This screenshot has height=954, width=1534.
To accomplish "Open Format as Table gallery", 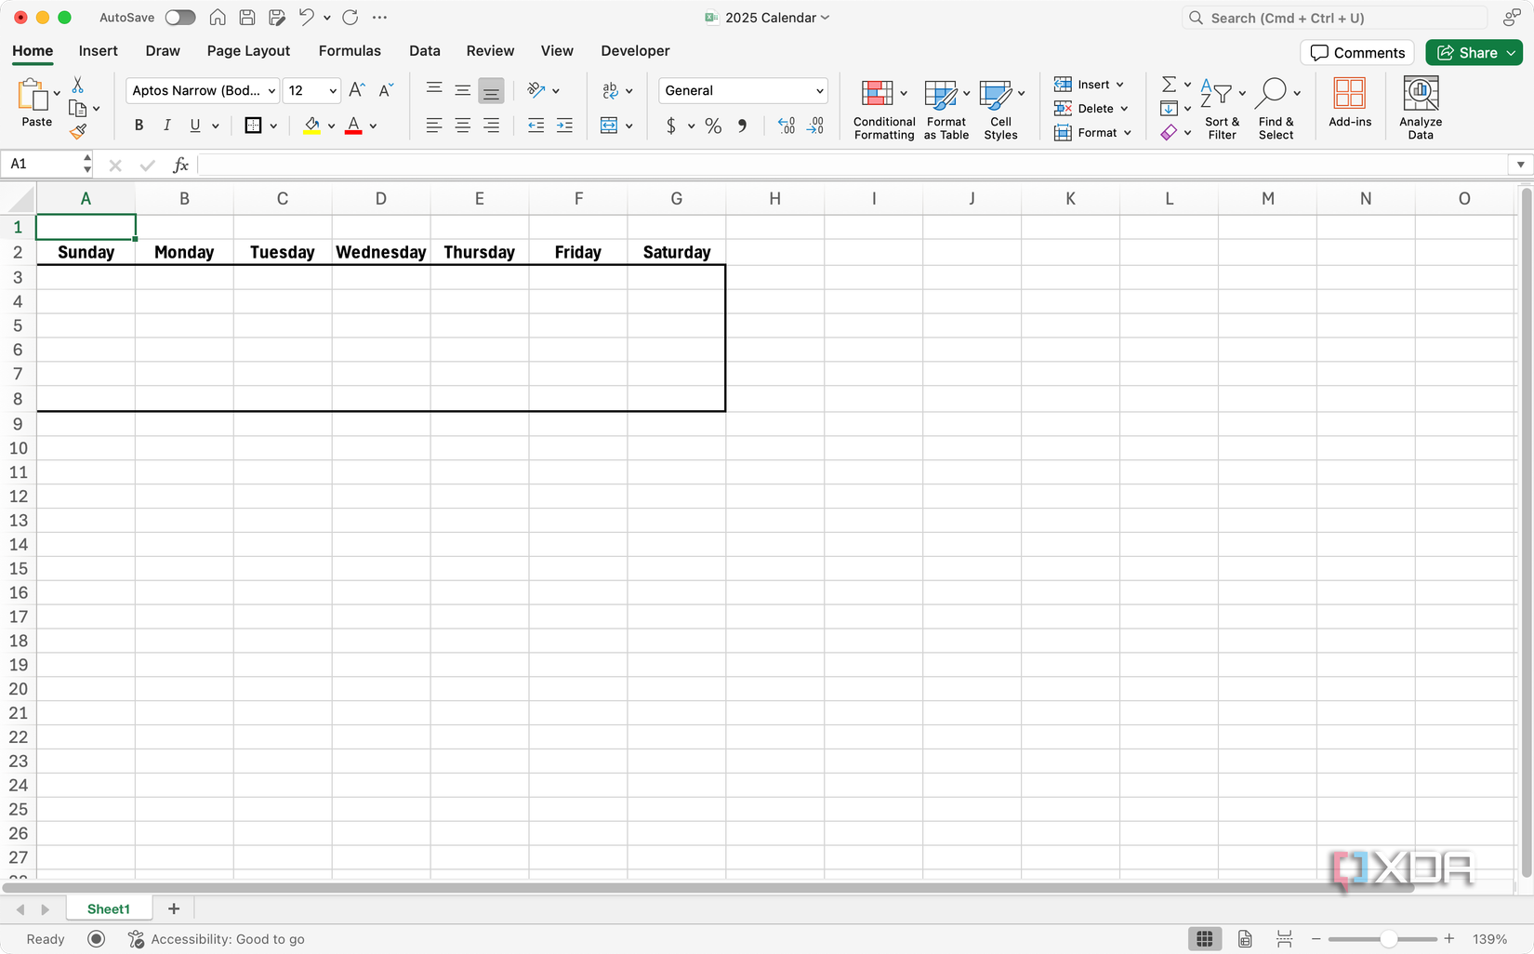I will pyautogui.click(x=946, y=110).
